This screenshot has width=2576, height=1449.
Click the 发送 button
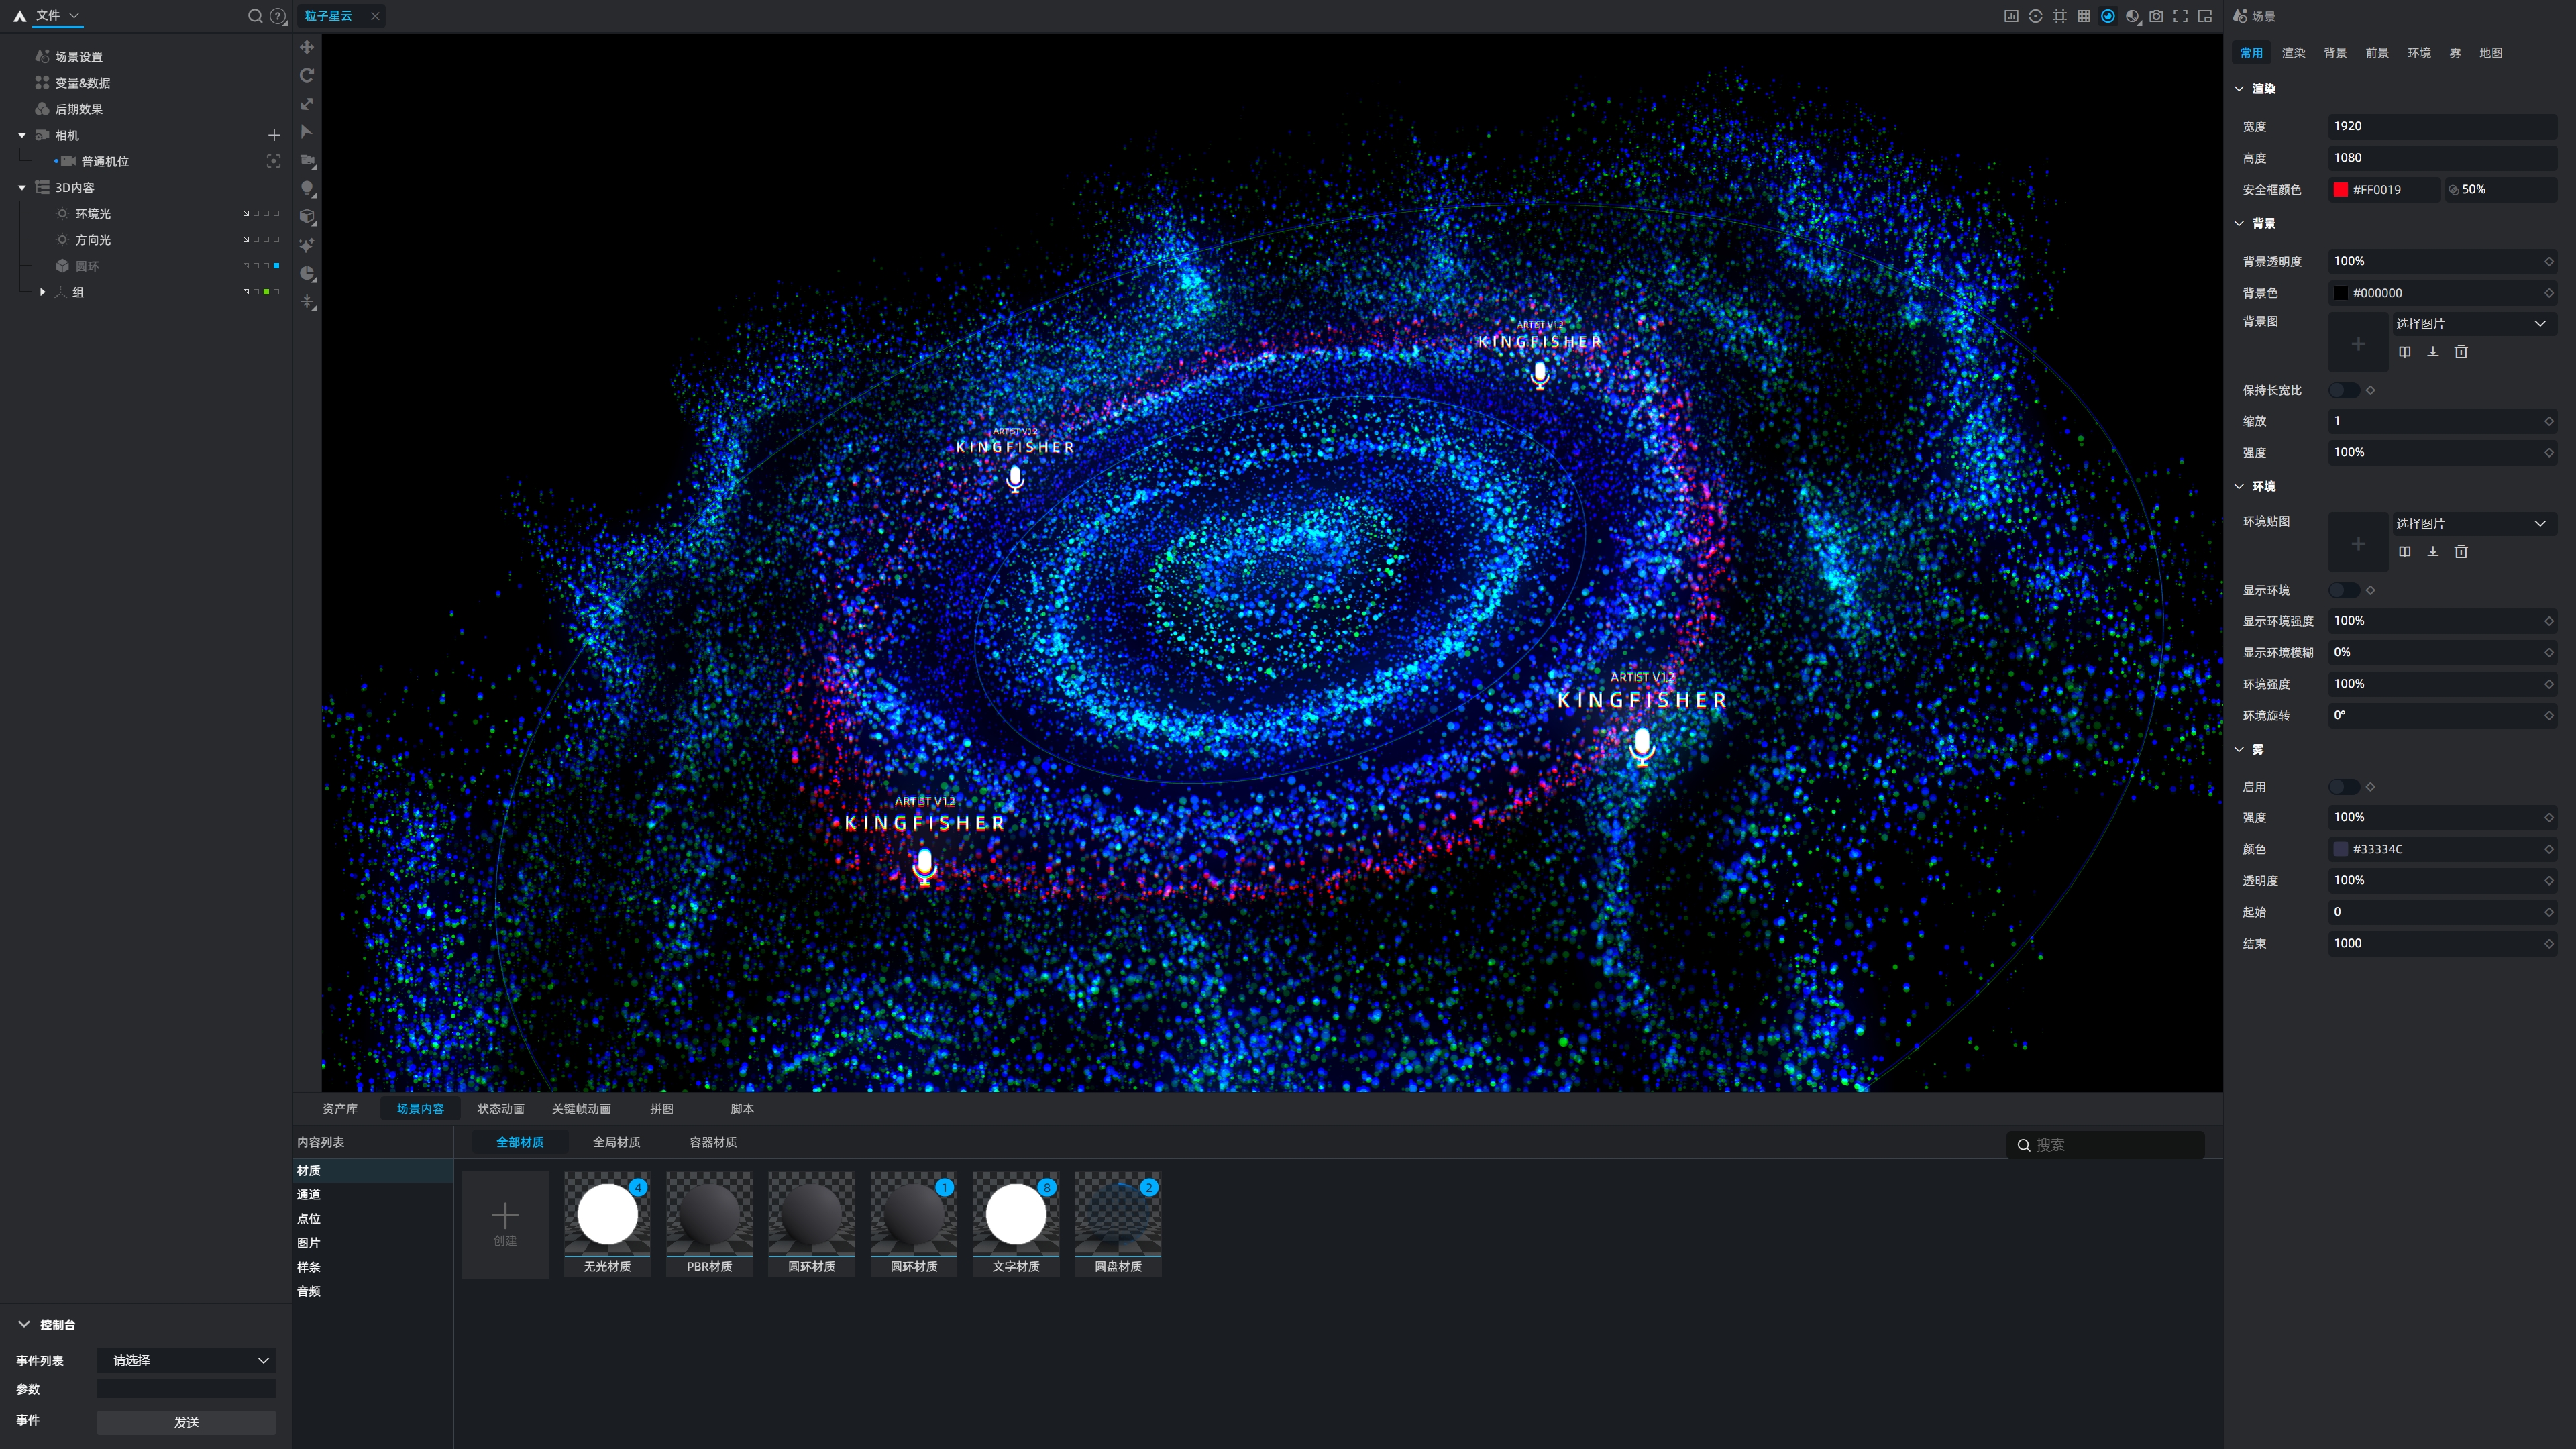pos(186,1422)
